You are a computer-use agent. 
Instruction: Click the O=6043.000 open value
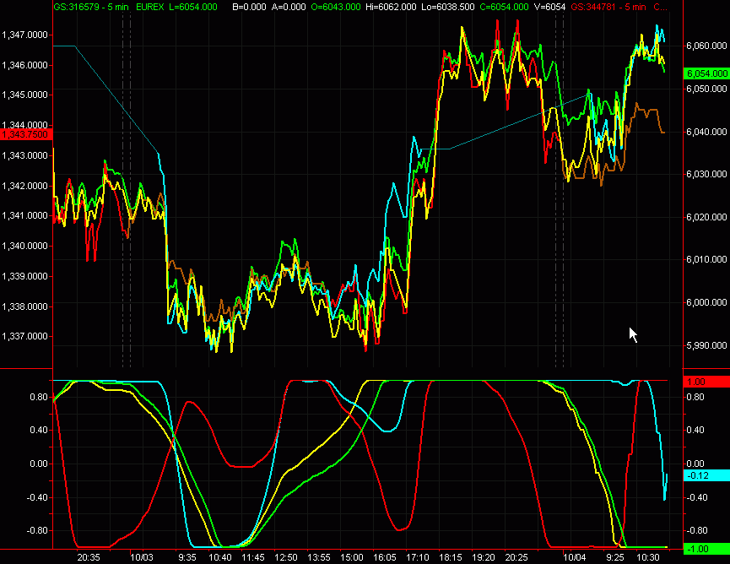coord(336,7)
